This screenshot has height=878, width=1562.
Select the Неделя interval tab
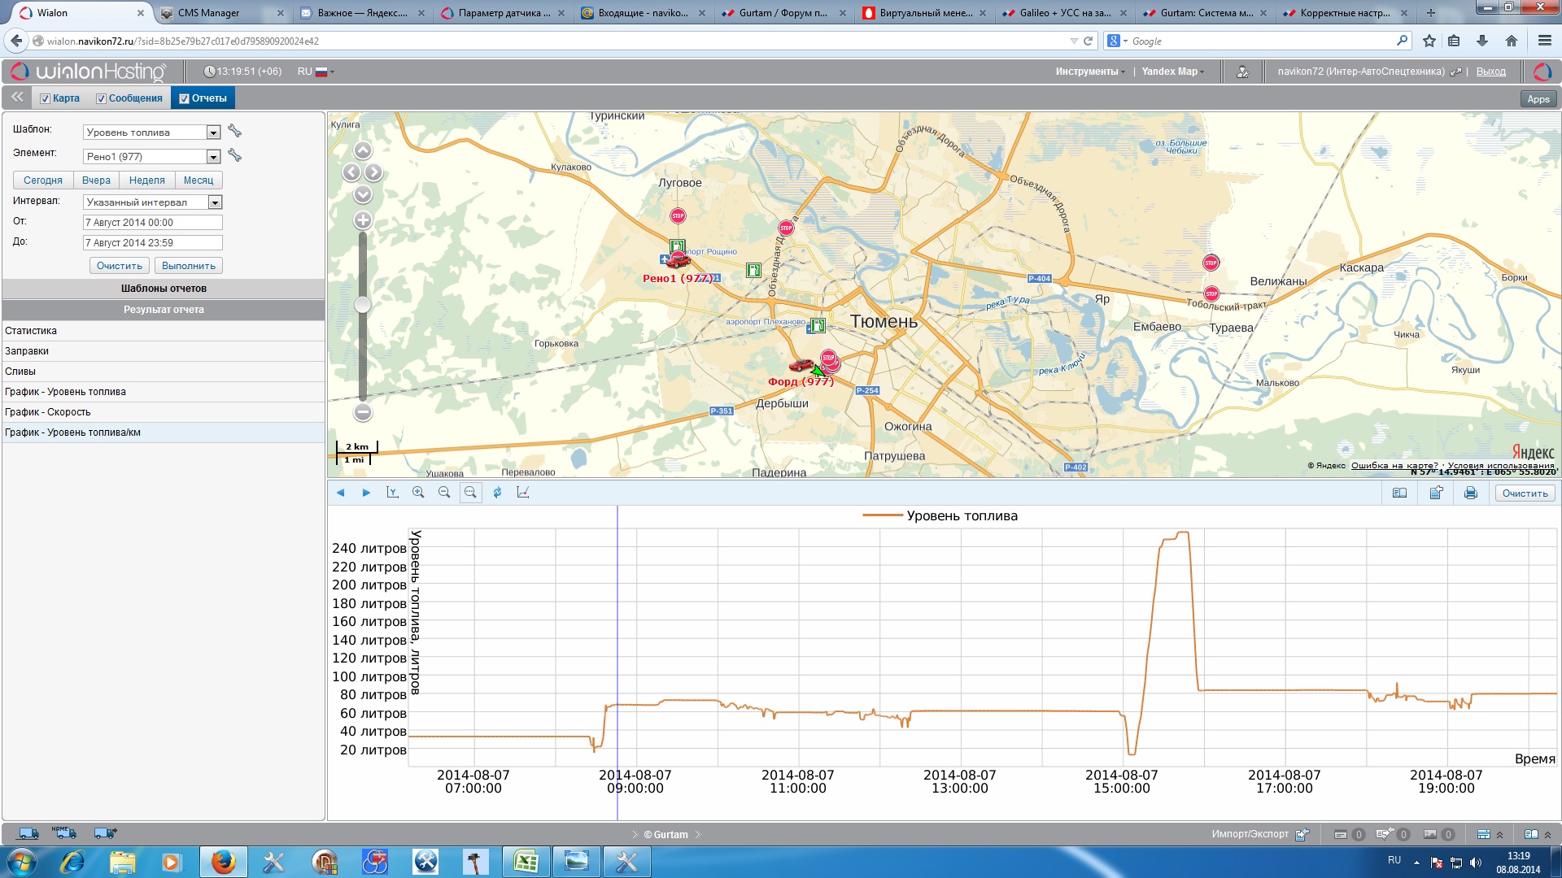pos(146,180)
